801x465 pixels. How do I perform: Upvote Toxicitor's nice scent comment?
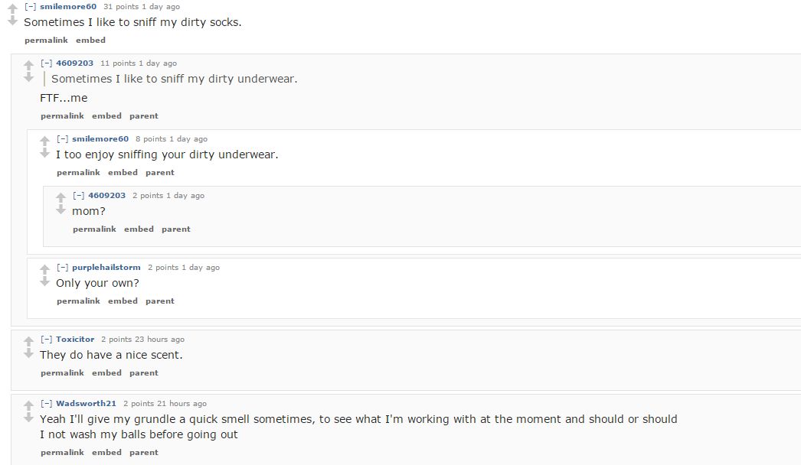point(28,341)
